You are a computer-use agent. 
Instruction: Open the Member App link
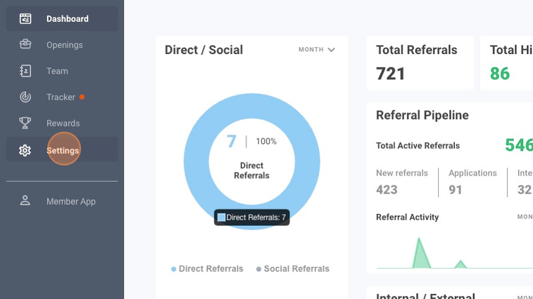[x=71, y=201]
